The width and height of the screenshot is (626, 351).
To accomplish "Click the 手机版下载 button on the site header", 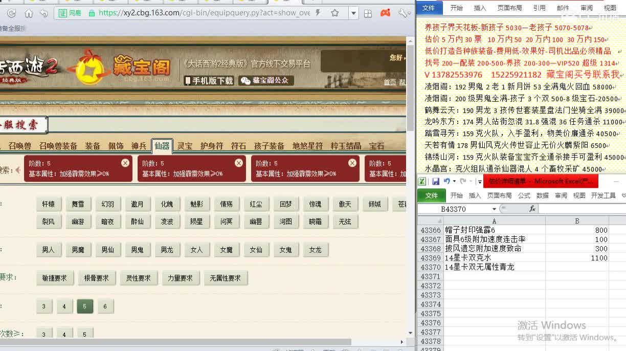I will 209,80.
